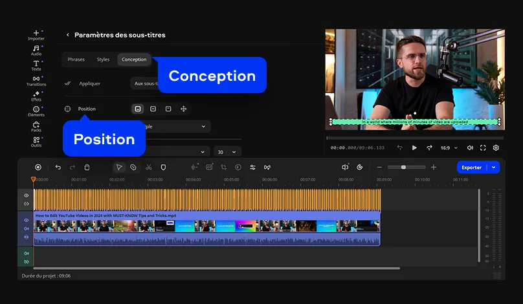The width and height of the screenshot is (523, 304).
Task: Hide the orange subtitle track with eye icon
Action: pos(27,195)
